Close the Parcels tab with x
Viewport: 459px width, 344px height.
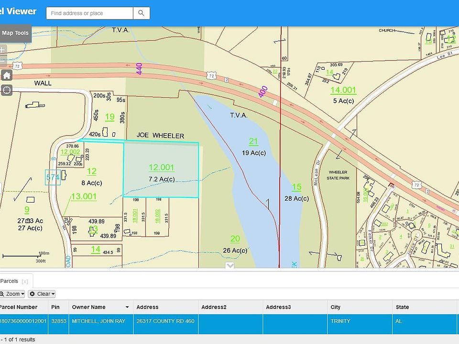[25, 281]
